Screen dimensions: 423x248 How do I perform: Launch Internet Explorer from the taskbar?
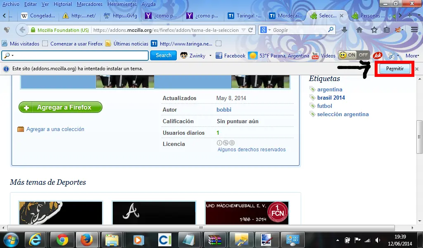tap(36, 240)
